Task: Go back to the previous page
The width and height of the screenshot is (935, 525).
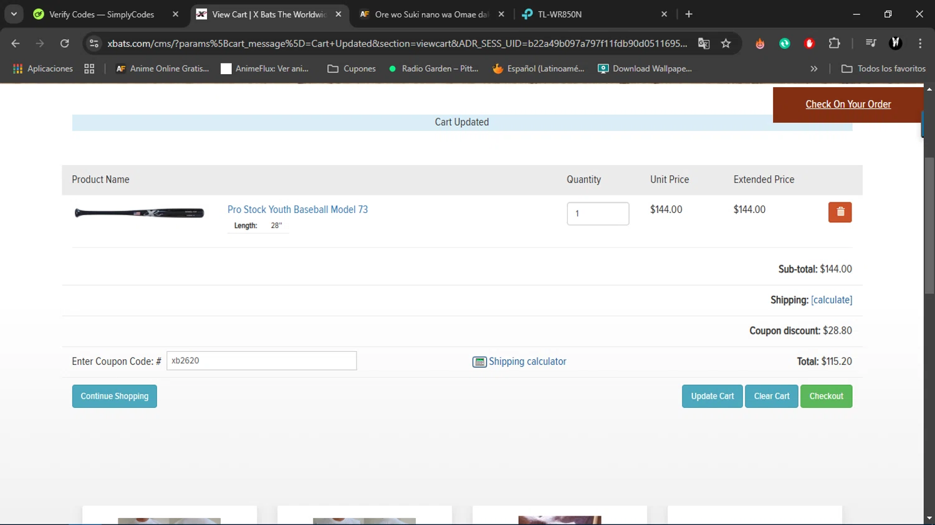Action: click(16, 44)
